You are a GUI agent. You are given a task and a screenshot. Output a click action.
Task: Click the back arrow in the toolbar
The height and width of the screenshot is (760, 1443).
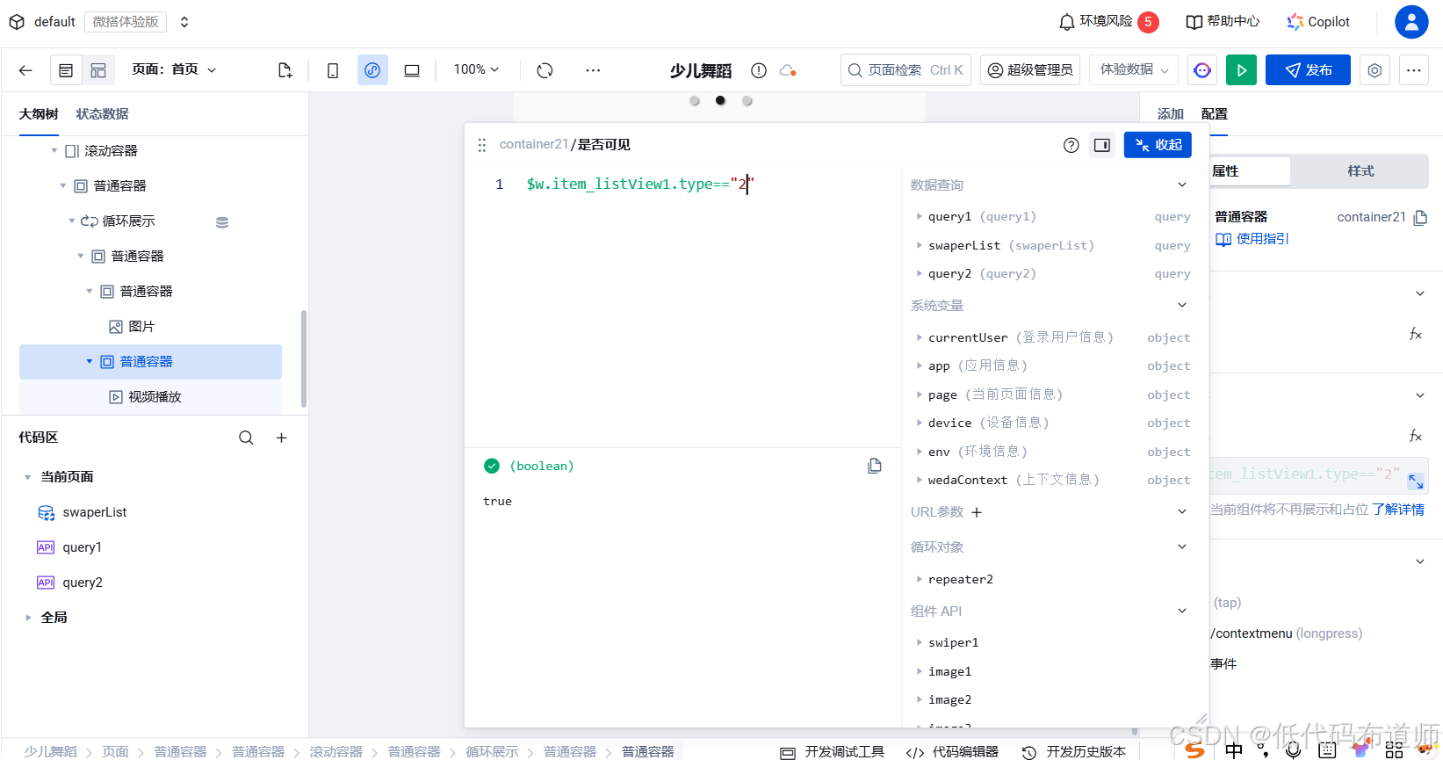pos(25,70)
